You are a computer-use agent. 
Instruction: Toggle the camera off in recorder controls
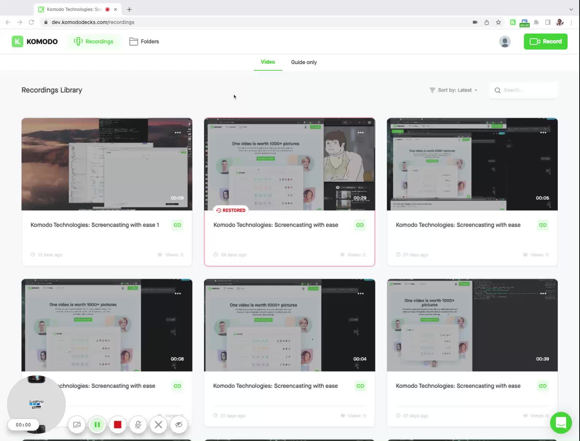pyautogui.click(x=77, y=425)
